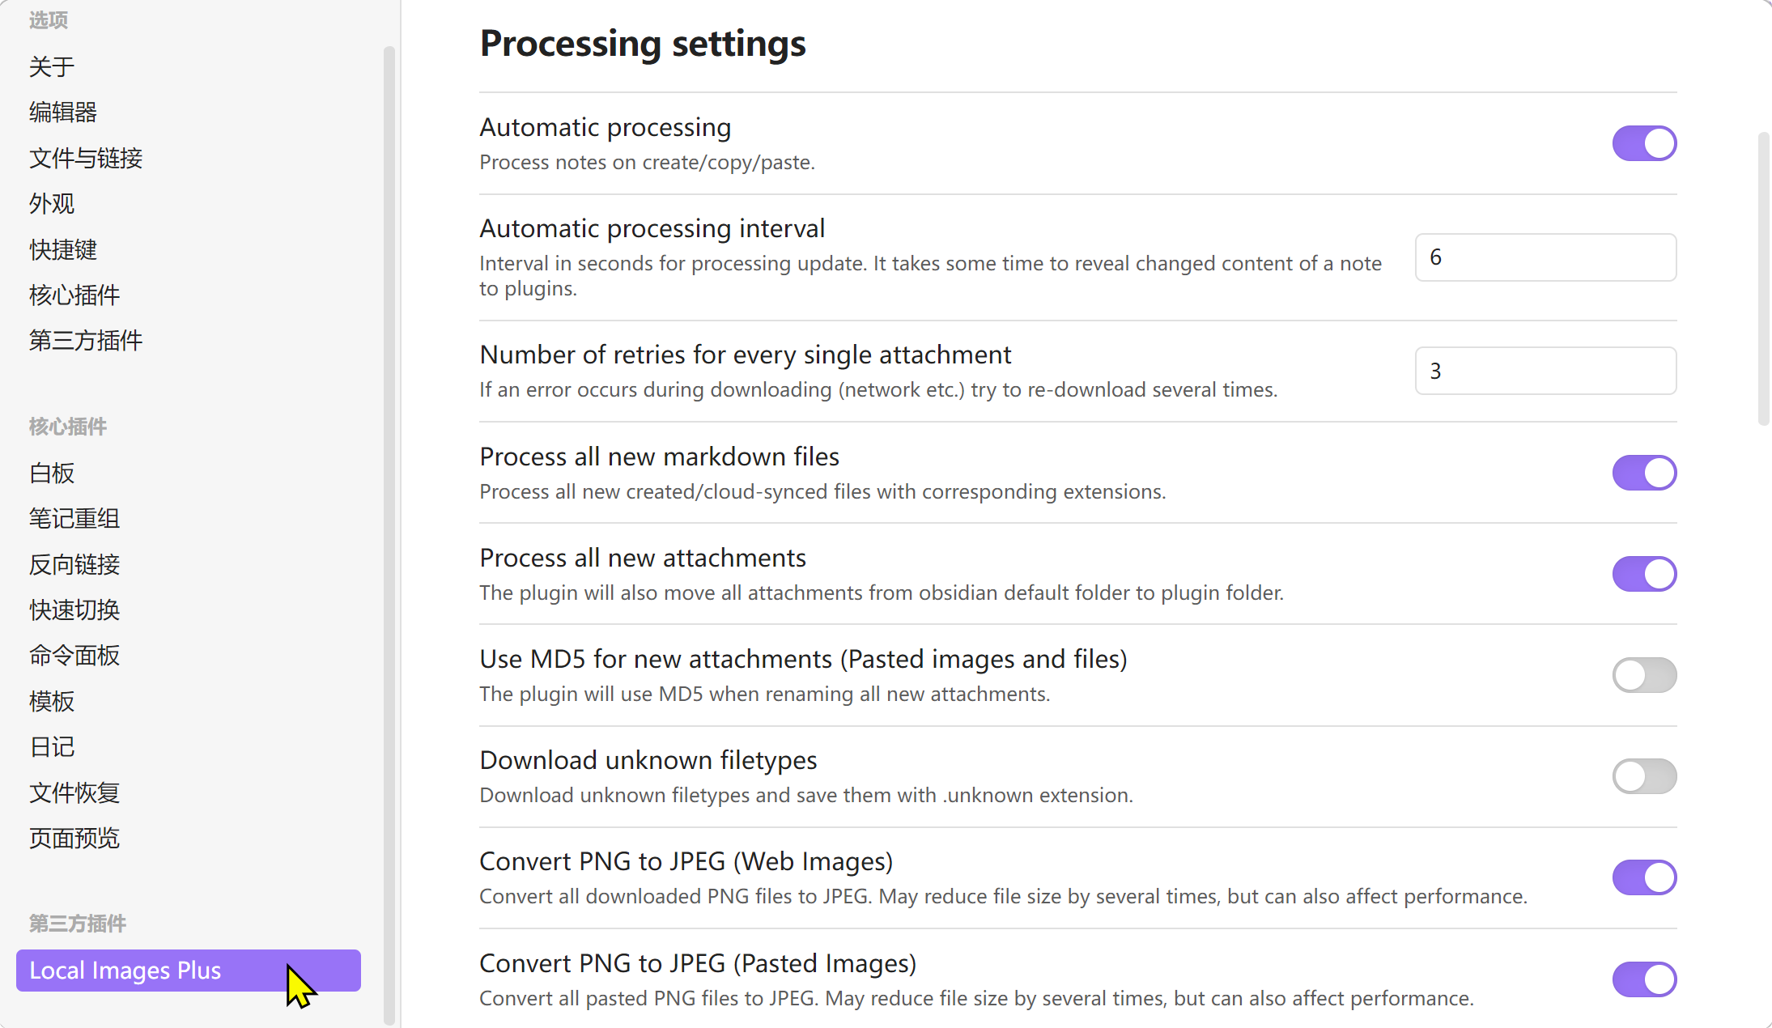
Task: Toggle Process all new attachments switch
Action: tap(1643, 574)
